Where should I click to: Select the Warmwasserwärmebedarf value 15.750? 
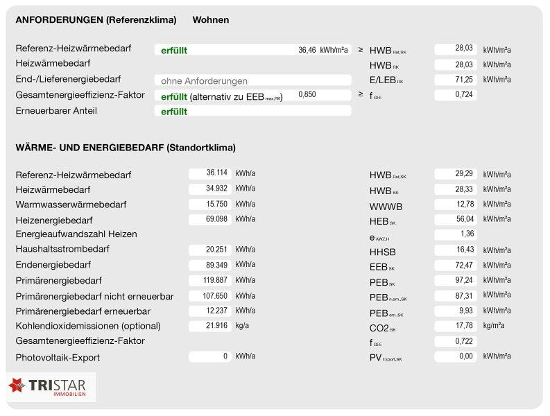pos(210,205)
